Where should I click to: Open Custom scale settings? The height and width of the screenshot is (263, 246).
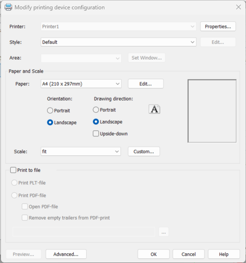coord(144,151)
